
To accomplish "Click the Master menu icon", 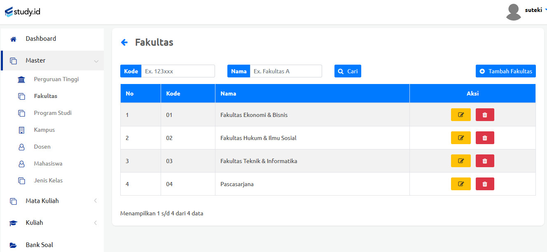I will (13, 61).
